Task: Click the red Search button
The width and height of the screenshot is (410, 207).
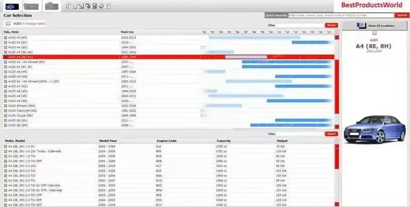Action: pos(402,15)
